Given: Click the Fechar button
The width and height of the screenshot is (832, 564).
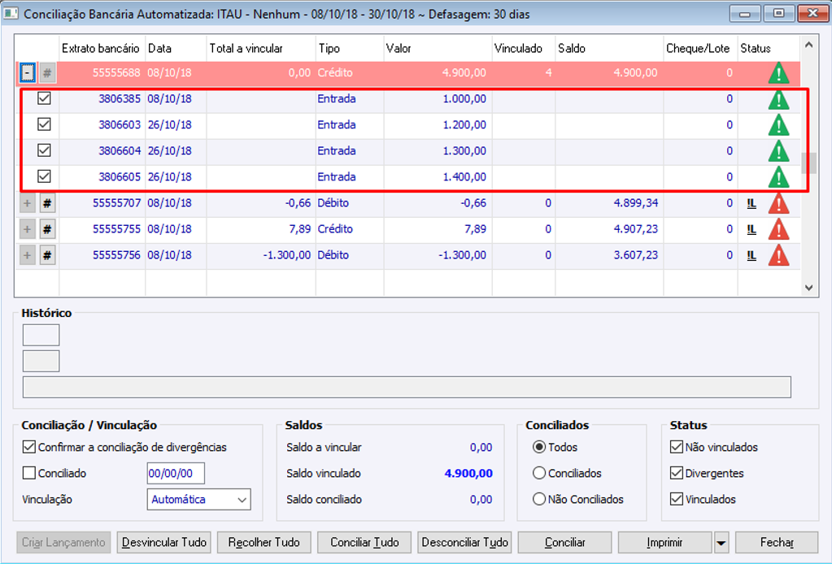Looking at the screenshot, I should point(777,543).
